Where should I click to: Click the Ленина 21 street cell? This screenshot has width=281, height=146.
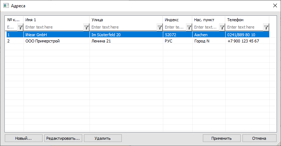click(126, 41)
